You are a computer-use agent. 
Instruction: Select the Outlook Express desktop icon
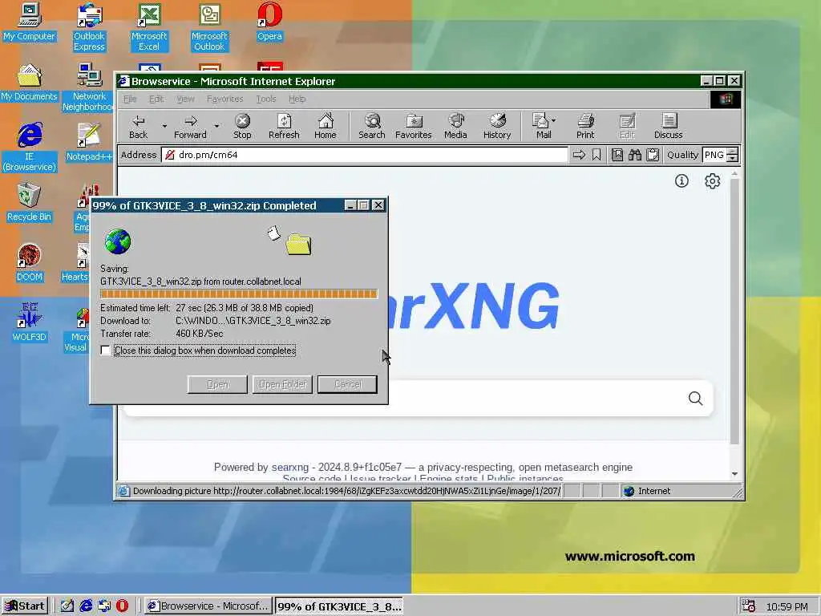coord(89,27)
